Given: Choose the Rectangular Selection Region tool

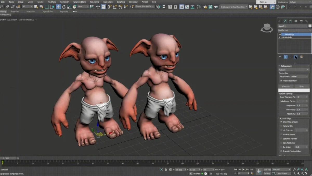Looking at the screenshot, I should [x=47, y=7].
